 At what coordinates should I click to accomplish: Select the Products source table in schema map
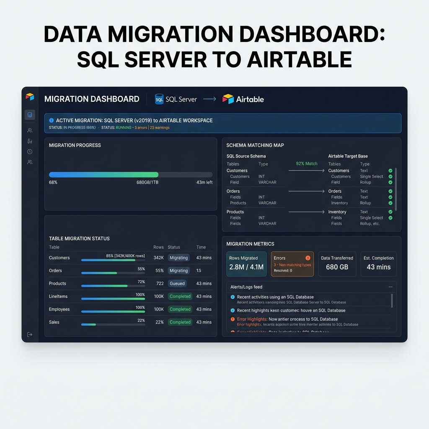[235, 212]
